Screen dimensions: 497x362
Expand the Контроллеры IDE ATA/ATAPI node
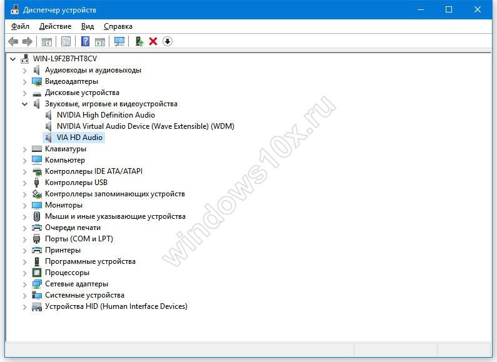point(25,171)
